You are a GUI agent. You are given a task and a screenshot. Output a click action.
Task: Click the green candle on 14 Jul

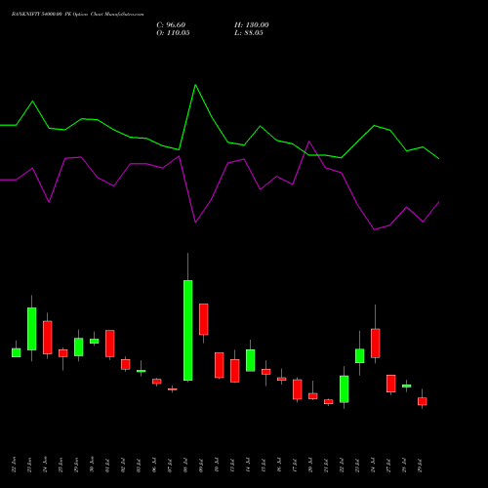coord(250,360)
